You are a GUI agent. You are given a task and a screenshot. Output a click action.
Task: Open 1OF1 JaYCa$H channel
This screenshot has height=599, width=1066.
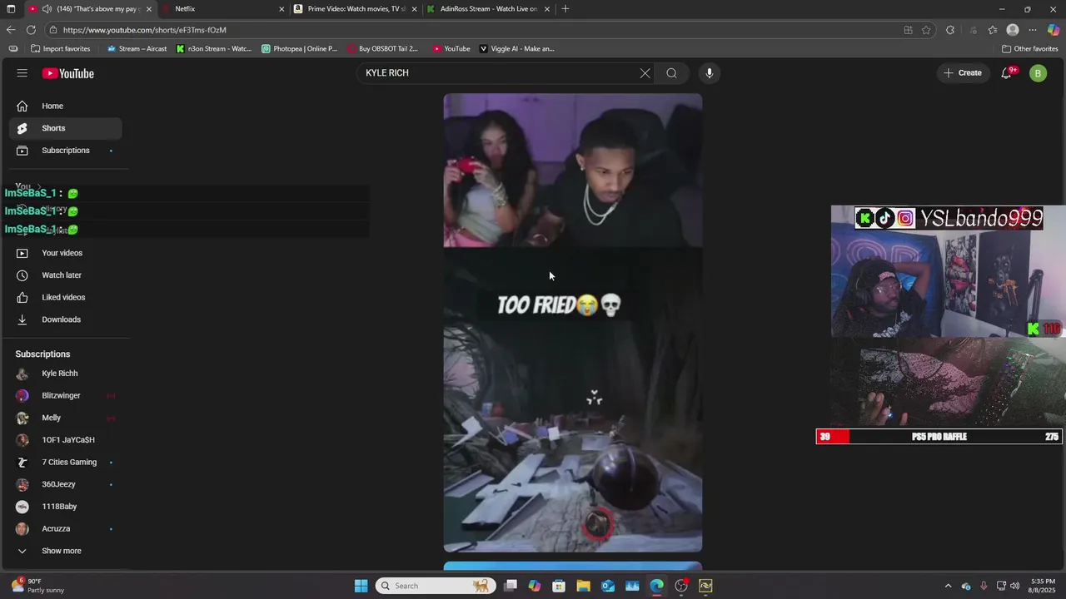[x=66, y=440]
